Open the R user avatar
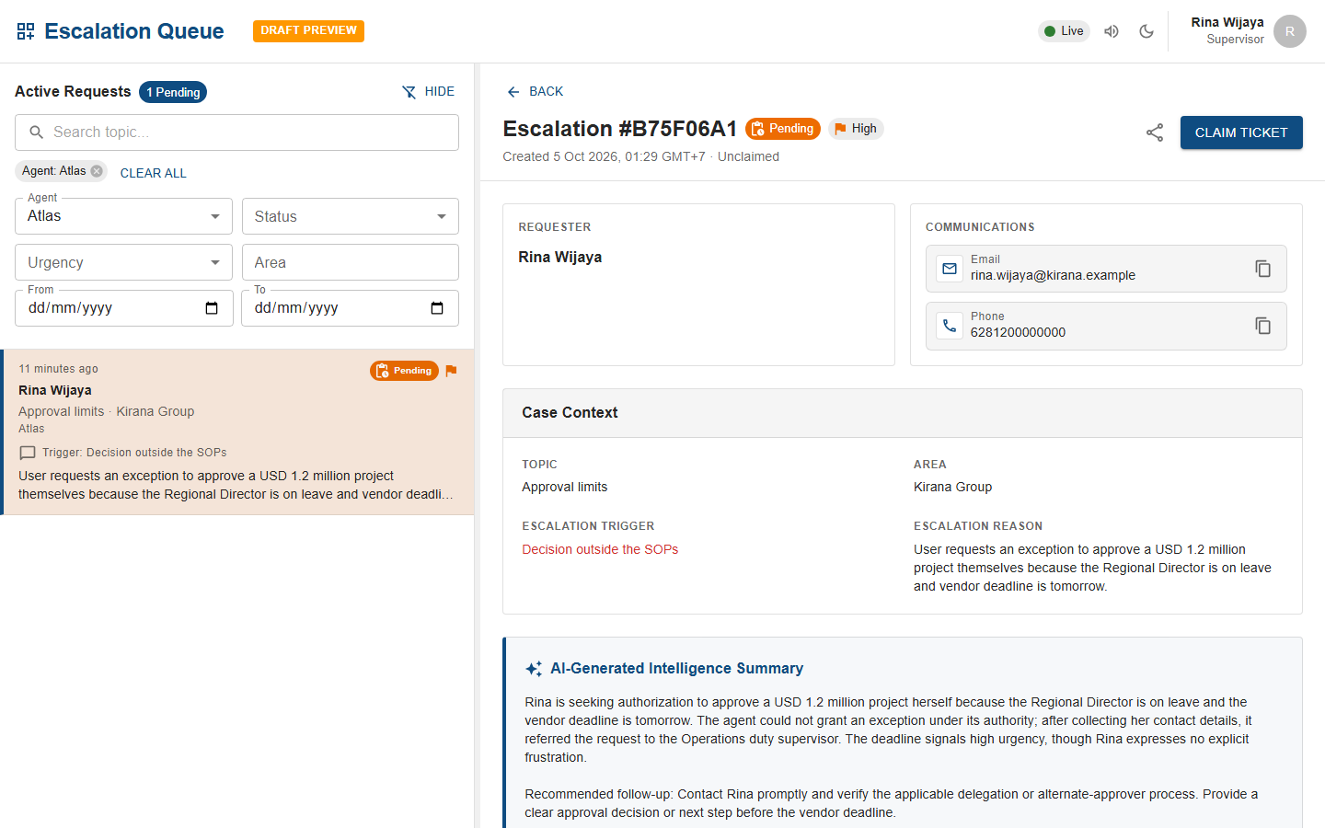 [1290, 31]
